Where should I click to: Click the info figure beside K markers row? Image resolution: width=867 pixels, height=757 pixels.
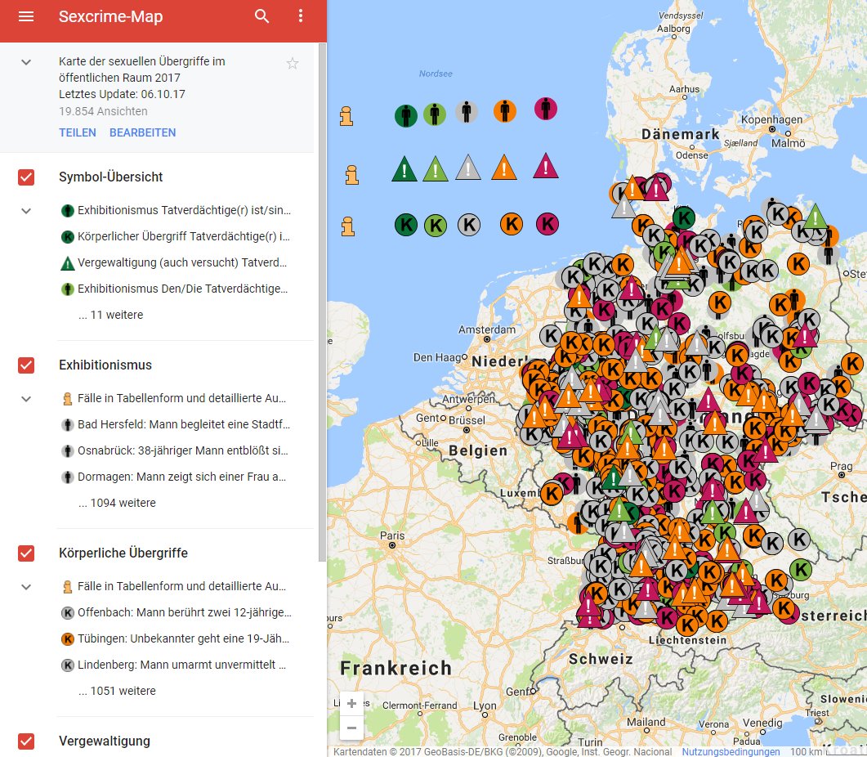coord(348,226)
